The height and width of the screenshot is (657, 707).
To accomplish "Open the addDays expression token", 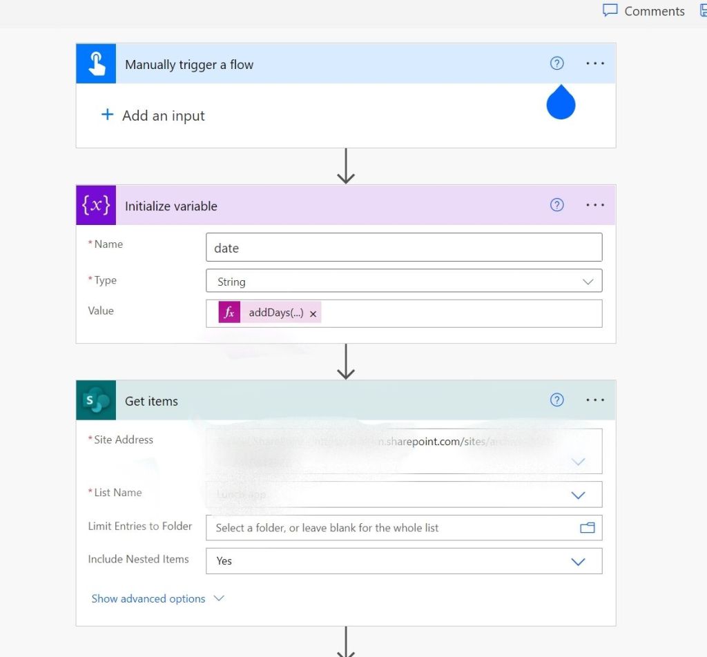I will coord(275,313).
